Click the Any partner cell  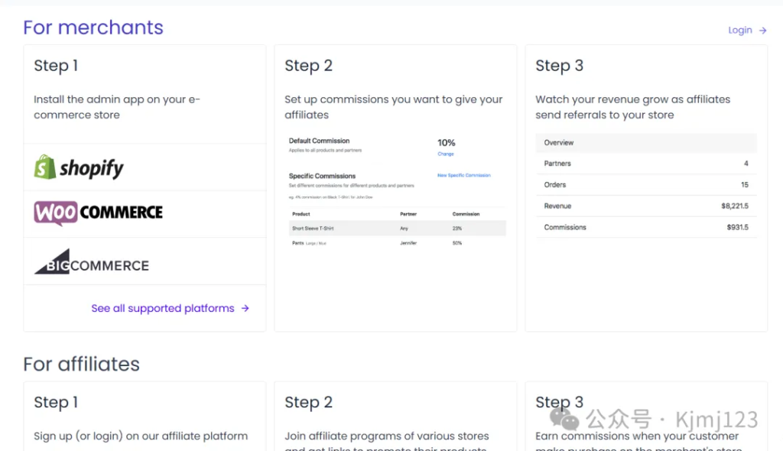pyautogui.click(x=404, y=229)
